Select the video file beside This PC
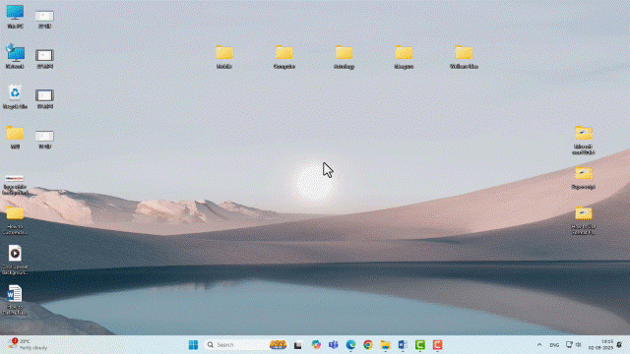The image size is (630, 354). click(44, 20)
